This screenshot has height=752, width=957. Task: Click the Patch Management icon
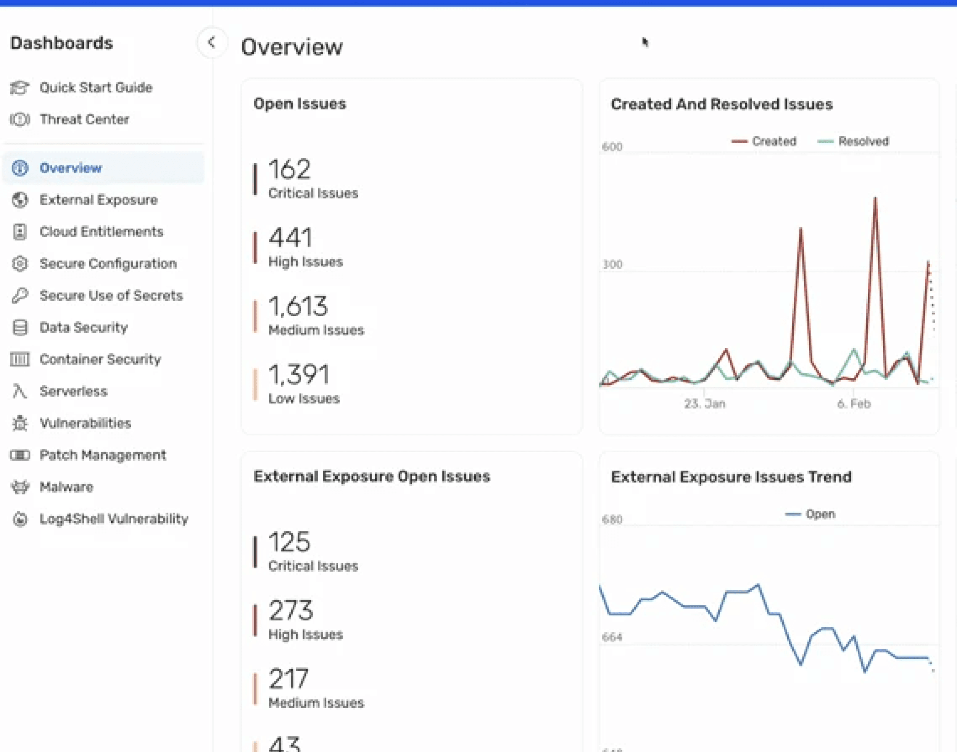pyautogui.click(x=20, y=455)
